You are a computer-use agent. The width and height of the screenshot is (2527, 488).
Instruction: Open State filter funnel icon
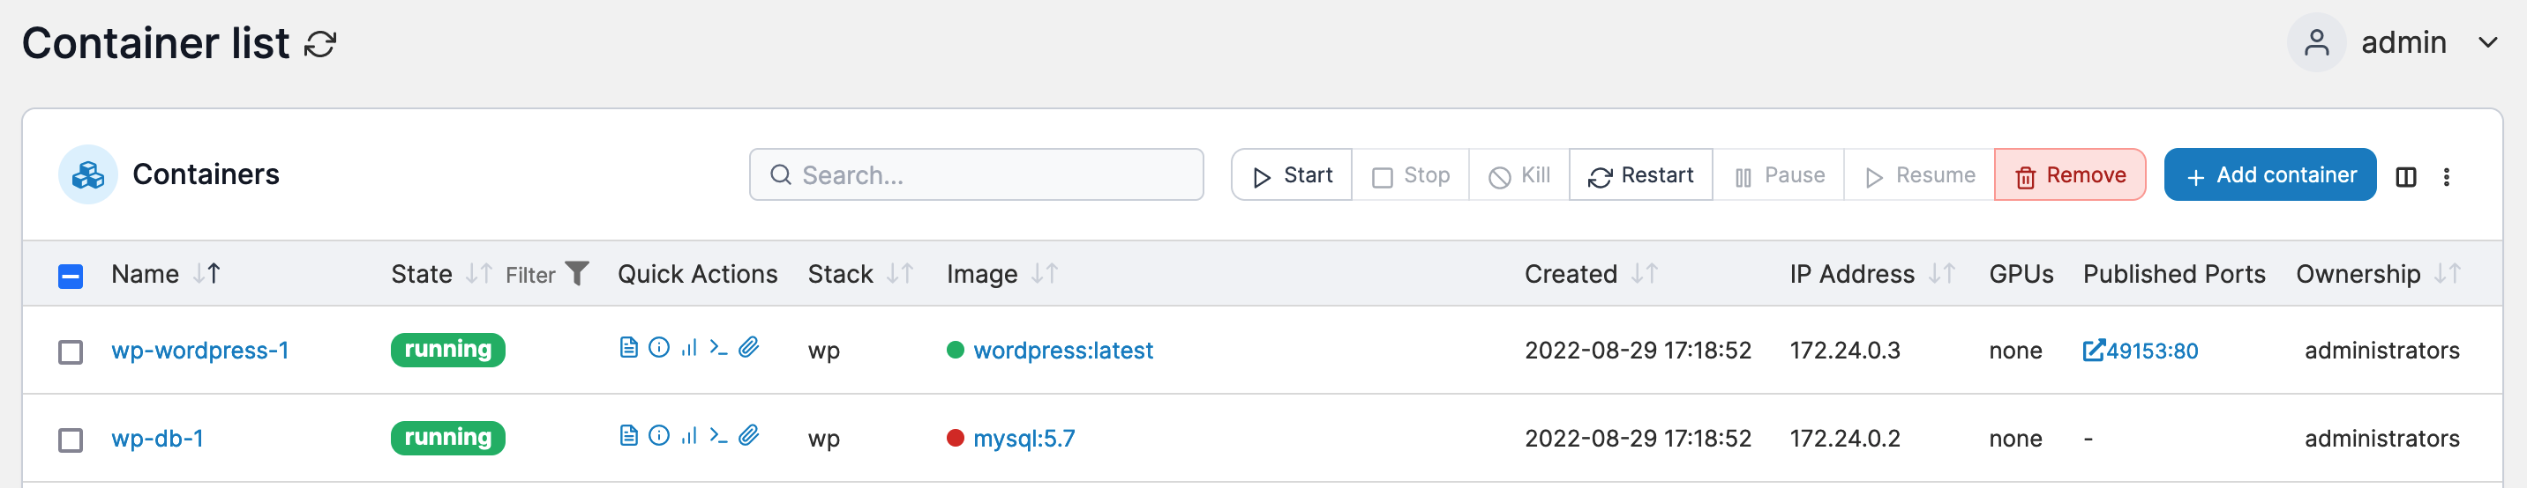pos(578,273)
